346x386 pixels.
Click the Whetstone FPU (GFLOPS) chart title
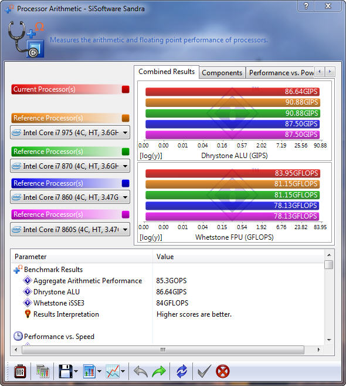235,237
